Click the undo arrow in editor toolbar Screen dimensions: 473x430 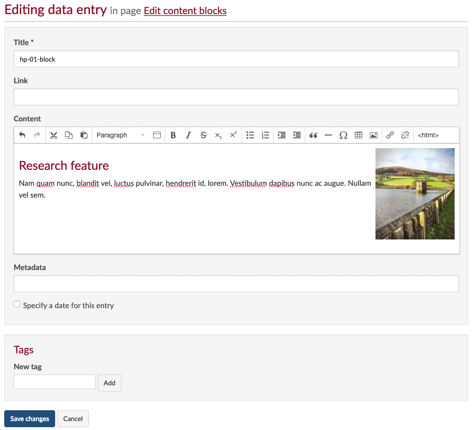coord(22,135)
